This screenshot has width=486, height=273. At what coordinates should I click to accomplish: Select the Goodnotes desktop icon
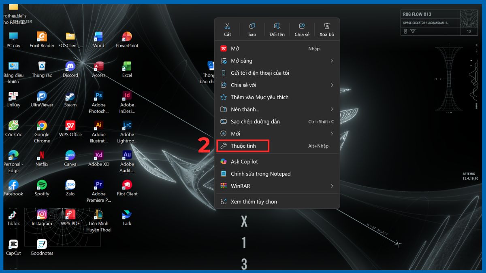coord(42,248)
